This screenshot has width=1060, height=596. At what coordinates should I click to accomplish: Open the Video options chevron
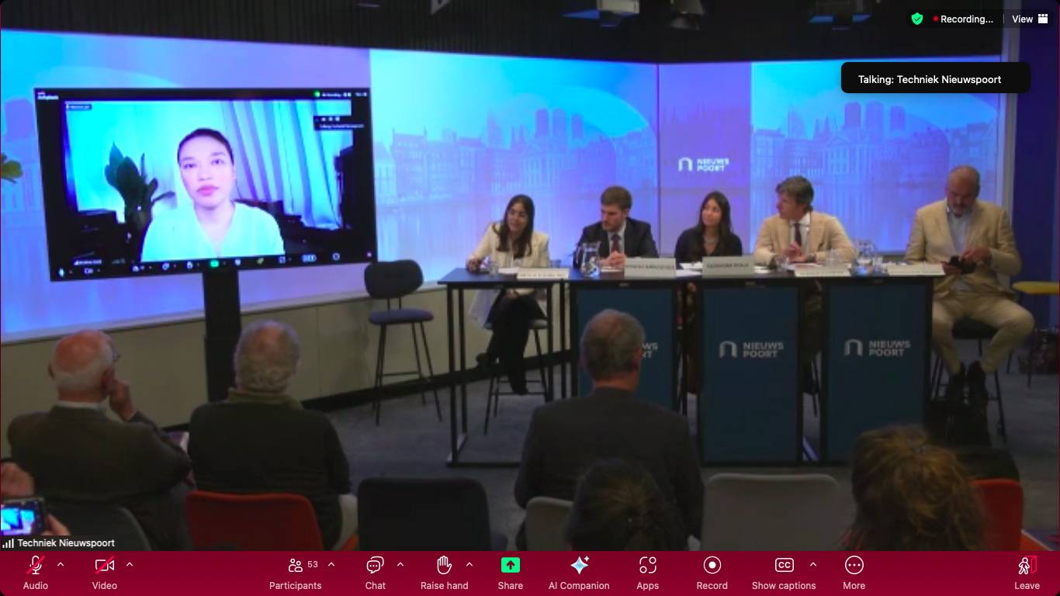[130, 564]
